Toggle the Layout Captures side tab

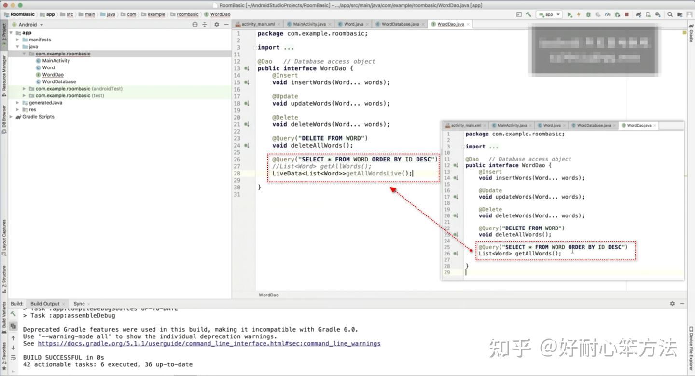tap(4, 239)
